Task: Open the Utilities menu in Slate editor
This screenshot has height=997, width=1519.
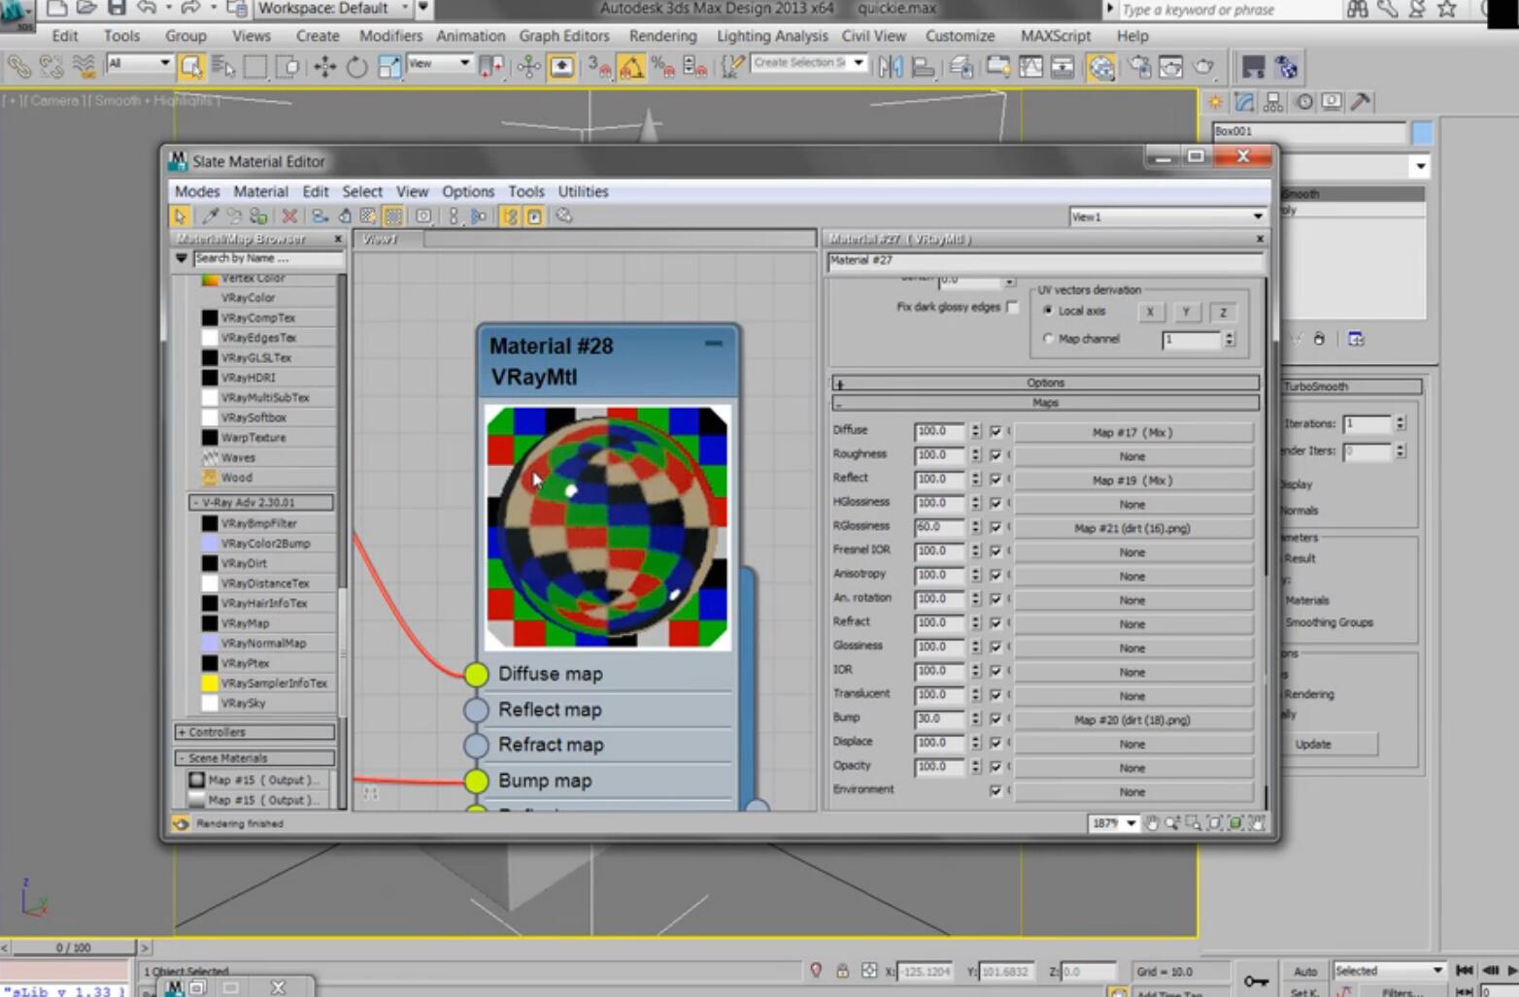Action: pos(583,191)
